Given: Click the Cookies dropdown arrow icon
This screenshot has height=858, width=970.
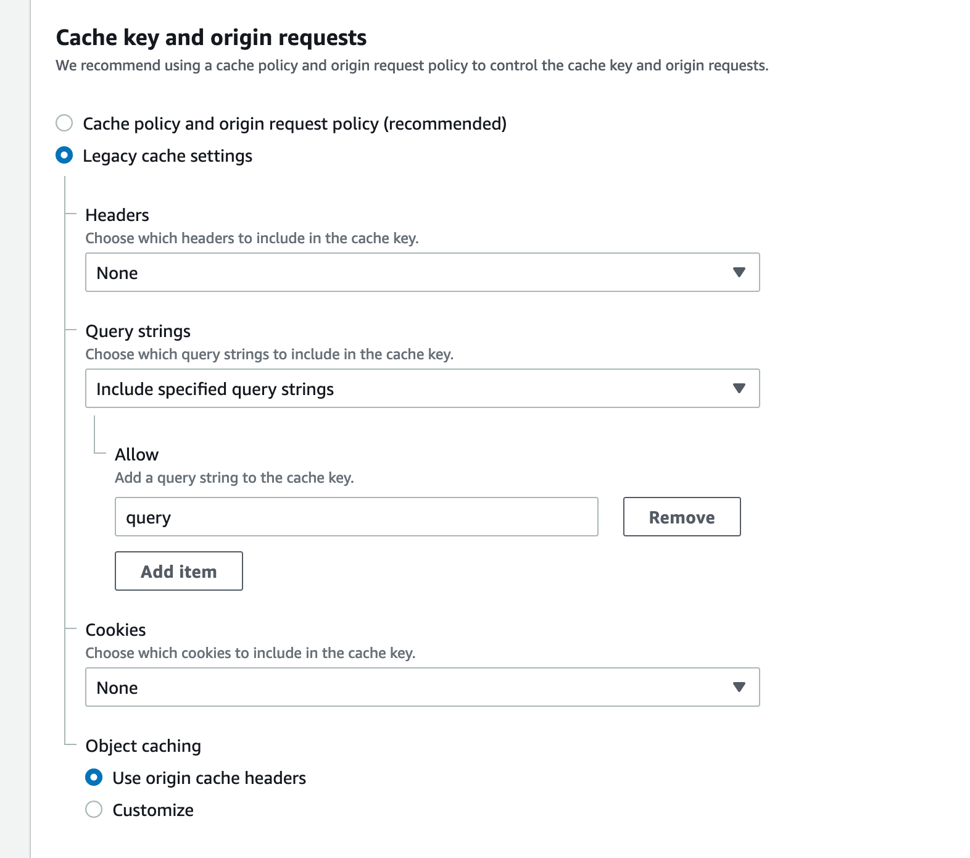Looking at the screenshot, I should (x=739, y=687).
